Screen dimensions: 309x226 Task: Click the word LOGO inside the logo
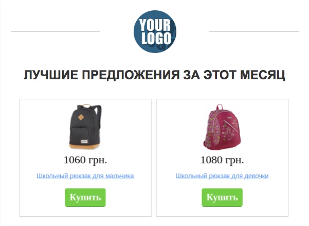(x=156, y=38)
